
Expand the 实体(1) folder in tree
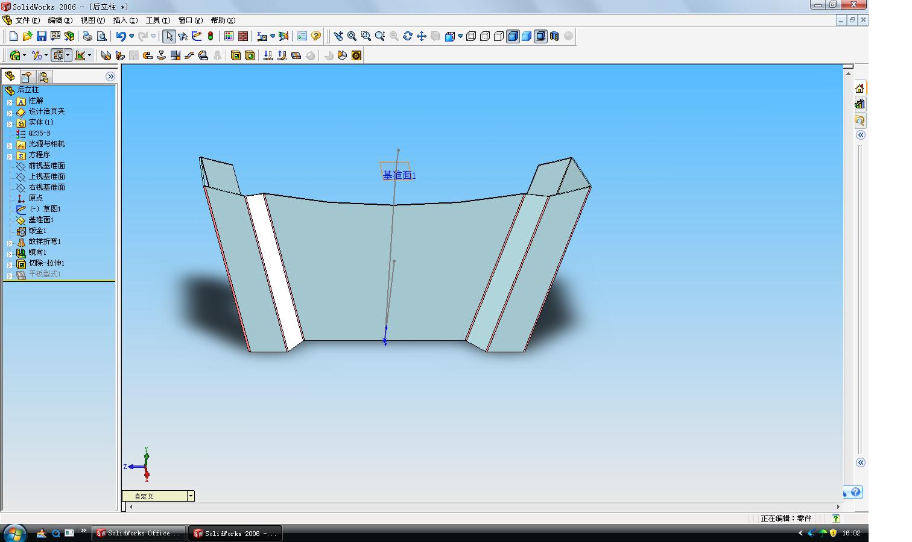pos(10,123)
